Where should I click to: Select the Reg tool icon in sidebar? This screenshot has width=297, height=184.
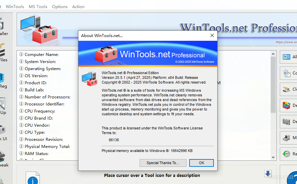pos(2,78)
